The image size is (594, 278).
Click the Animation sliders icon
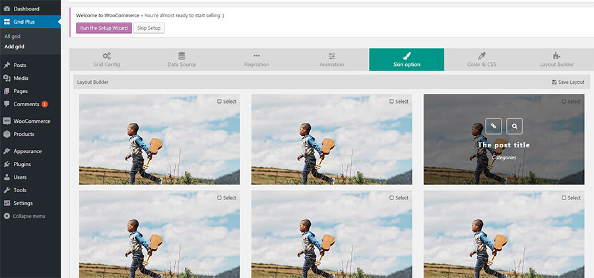(332, 56)
